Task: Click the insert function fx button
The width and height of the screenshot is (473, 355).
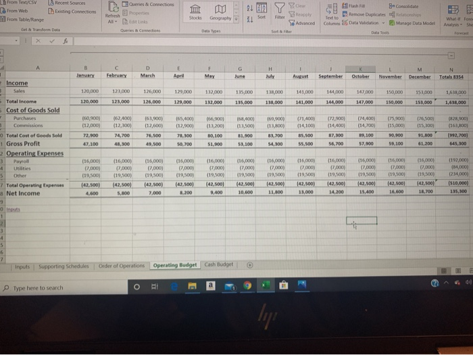Action: pos(65,41)
